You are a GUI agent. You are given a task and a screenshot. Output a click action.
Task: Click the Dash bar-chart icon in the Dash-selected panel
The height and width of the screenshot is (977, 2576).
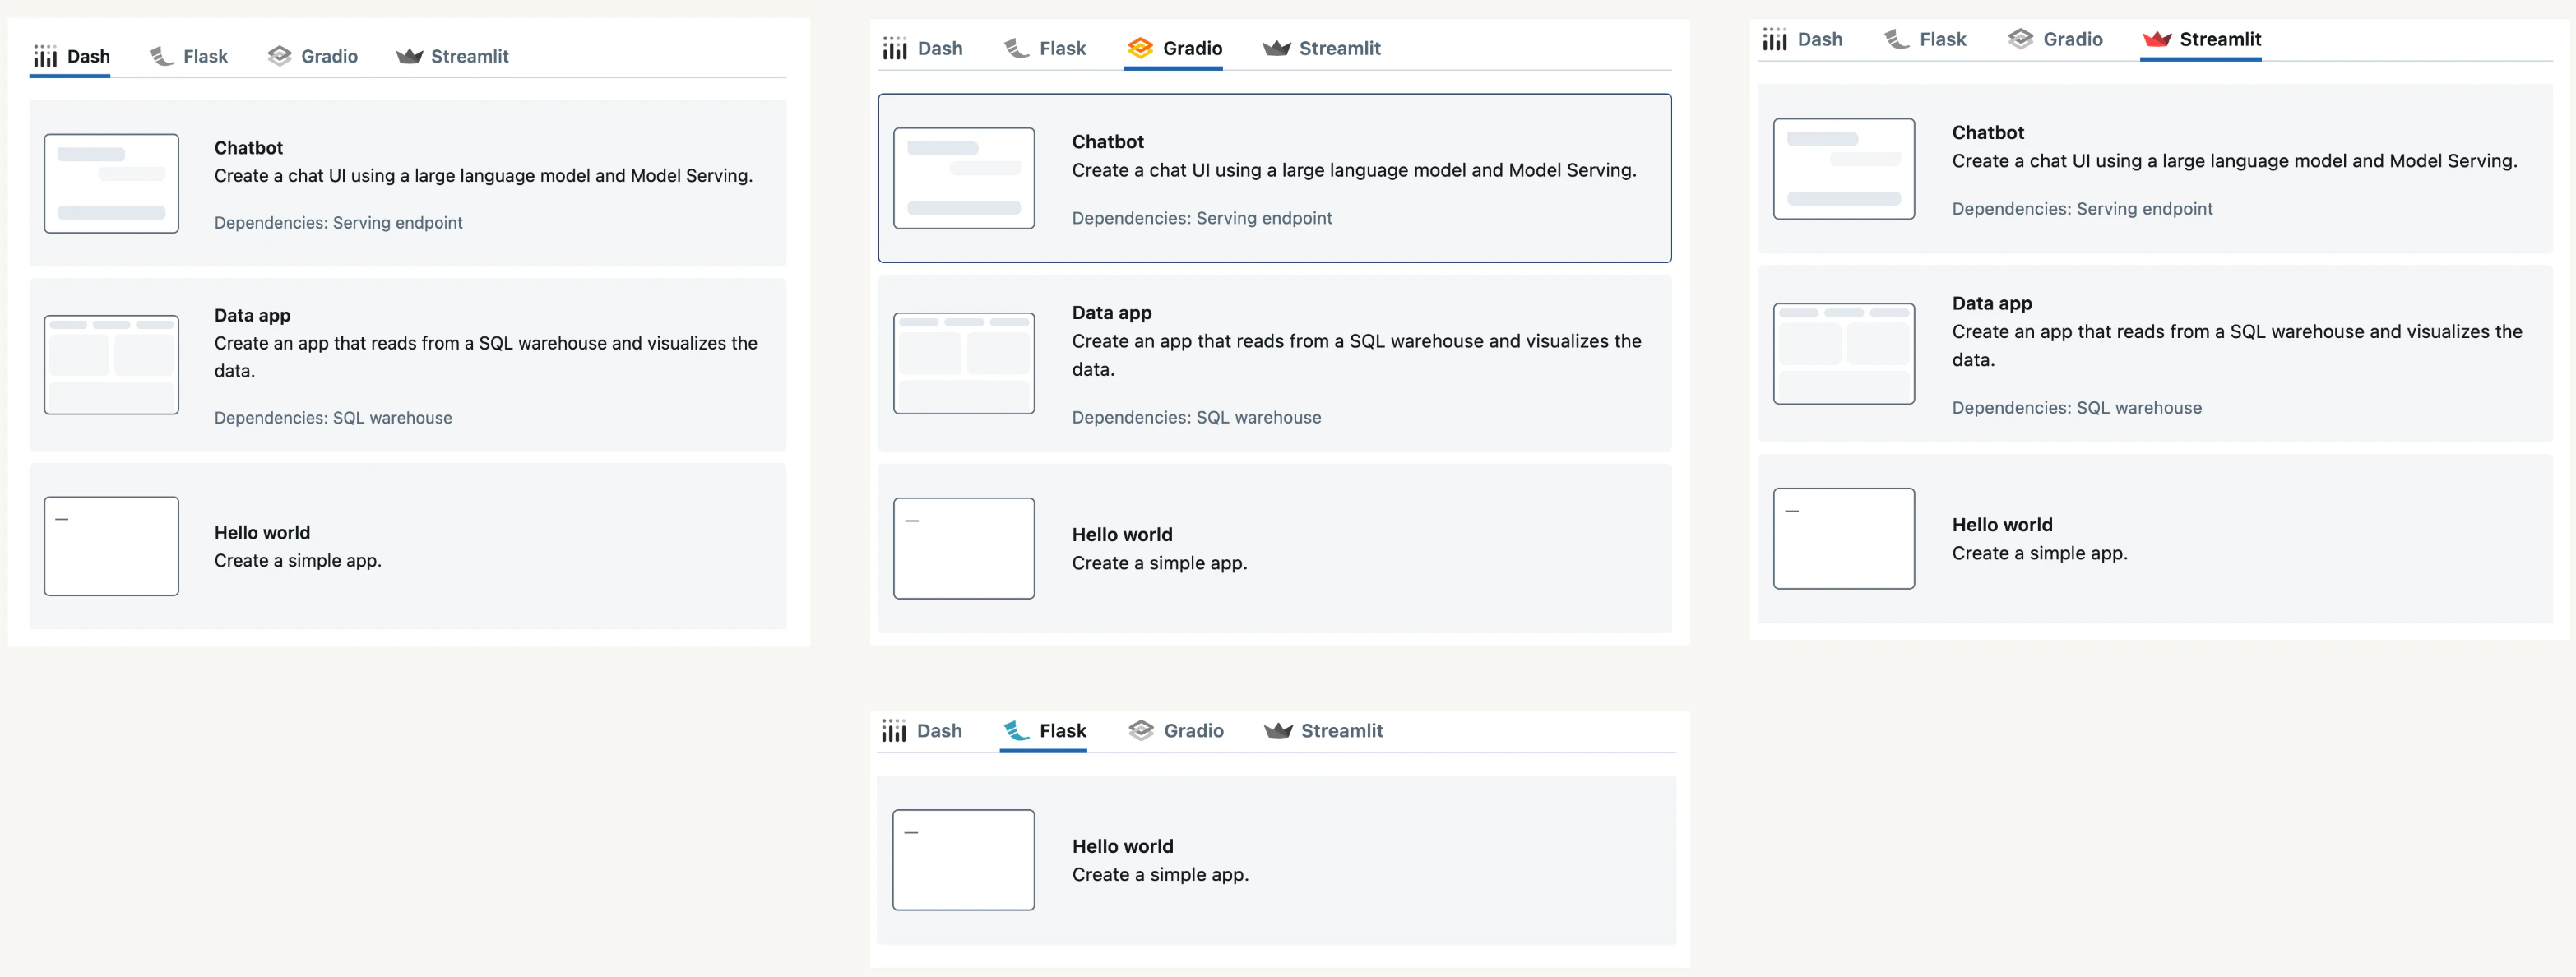coord(45,56)
